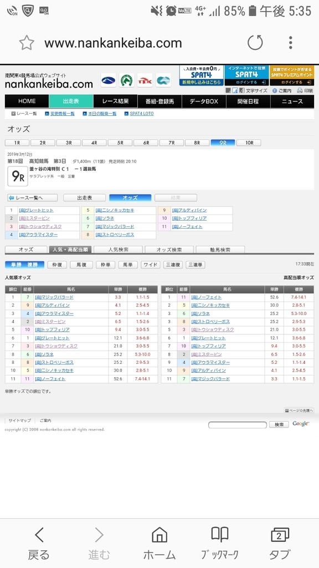Click the 検索 search button
The image size is (319, 568).
279,424
